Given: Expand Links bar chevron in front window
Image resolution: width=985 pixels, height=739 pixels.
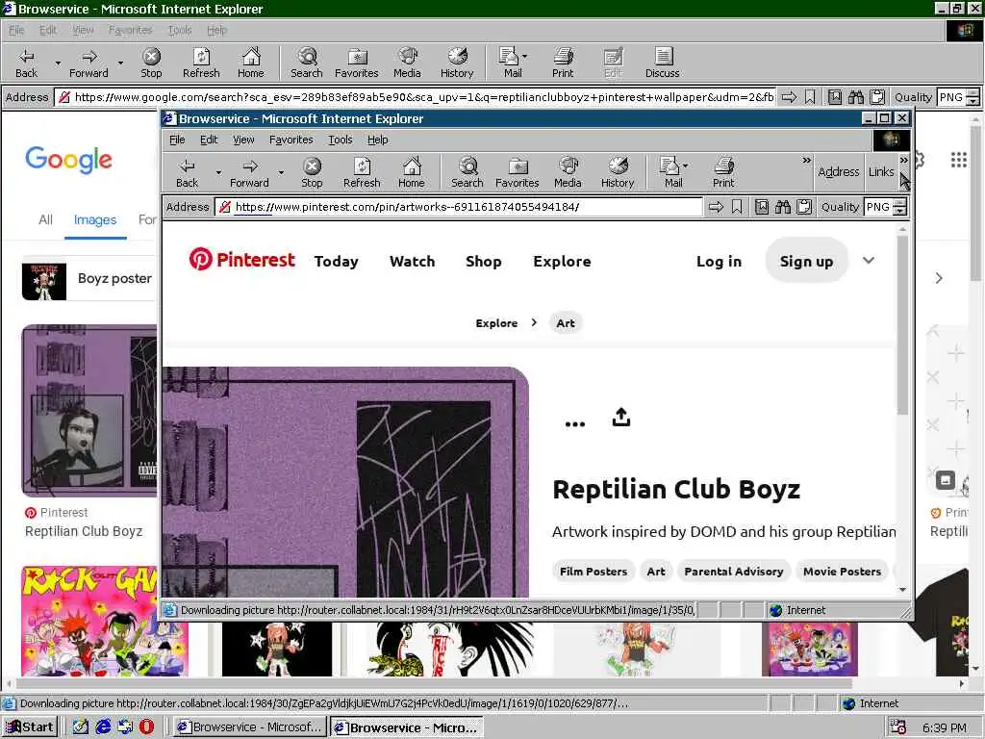Looking at the screenshot, I should (x=903, y=161).
